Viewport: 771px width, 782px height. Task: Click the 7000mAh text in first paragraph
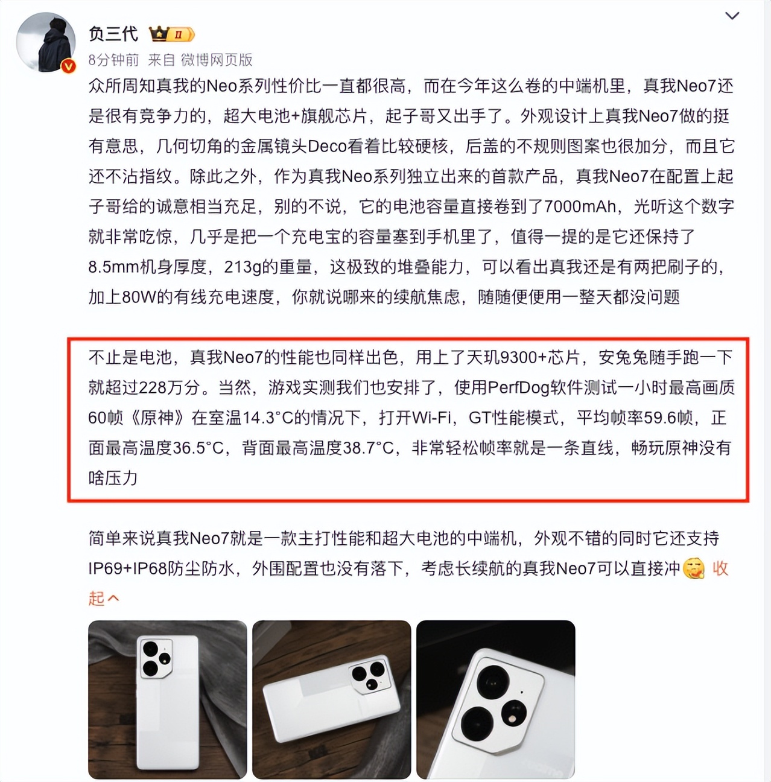(x=580, y=206)
